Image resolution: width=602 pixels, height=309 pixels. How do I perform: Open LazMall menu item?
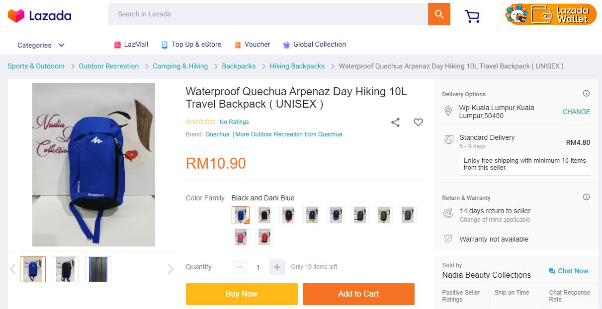131,45
